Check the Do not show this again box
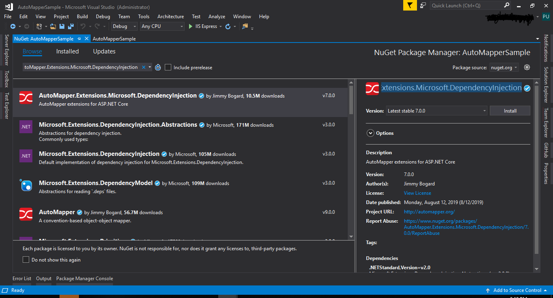Image resolution: width=553 pixels, height=298 pixels. click(26, 260)
